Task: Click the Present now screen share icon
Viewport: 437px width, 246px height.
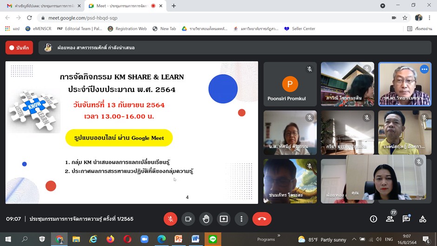Action: (x=224, y=219)
